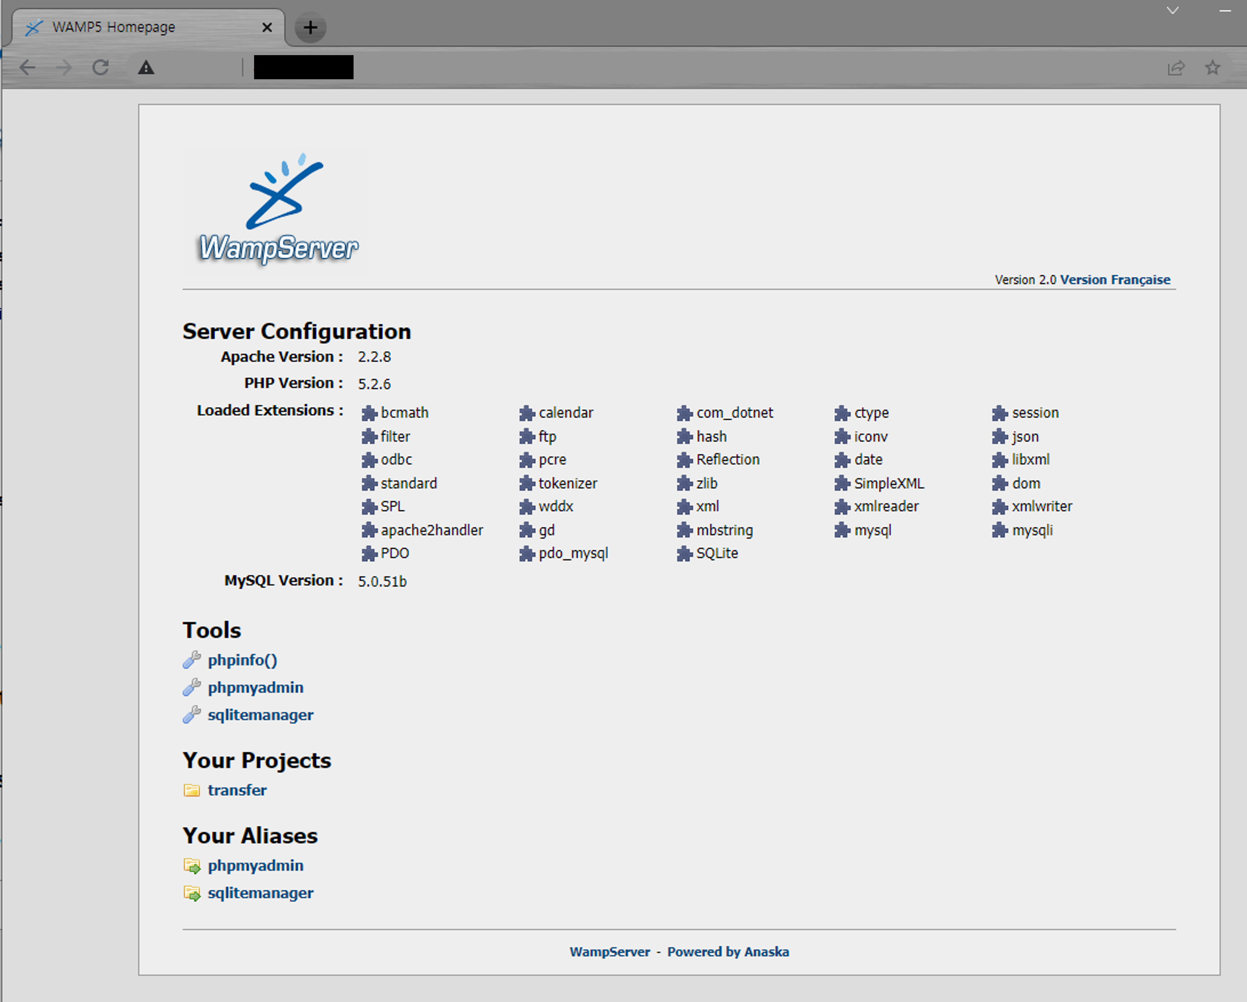Expand the tab search chevron
Screen dimensions: 1247x1002
(x=1172, y=10)
